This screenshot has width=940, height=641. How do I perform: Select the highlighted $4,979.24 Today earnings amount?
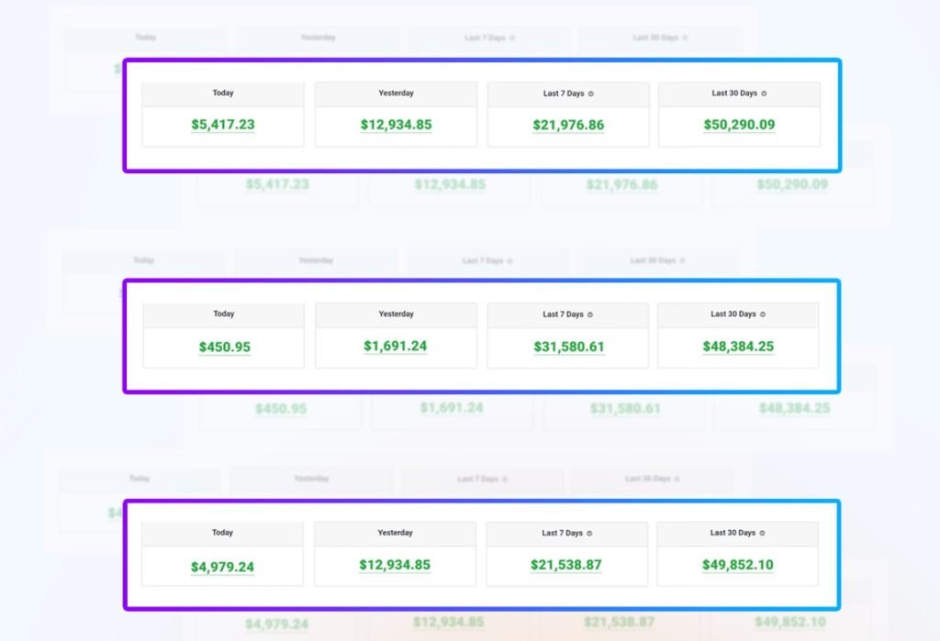[x=222, y=567]
